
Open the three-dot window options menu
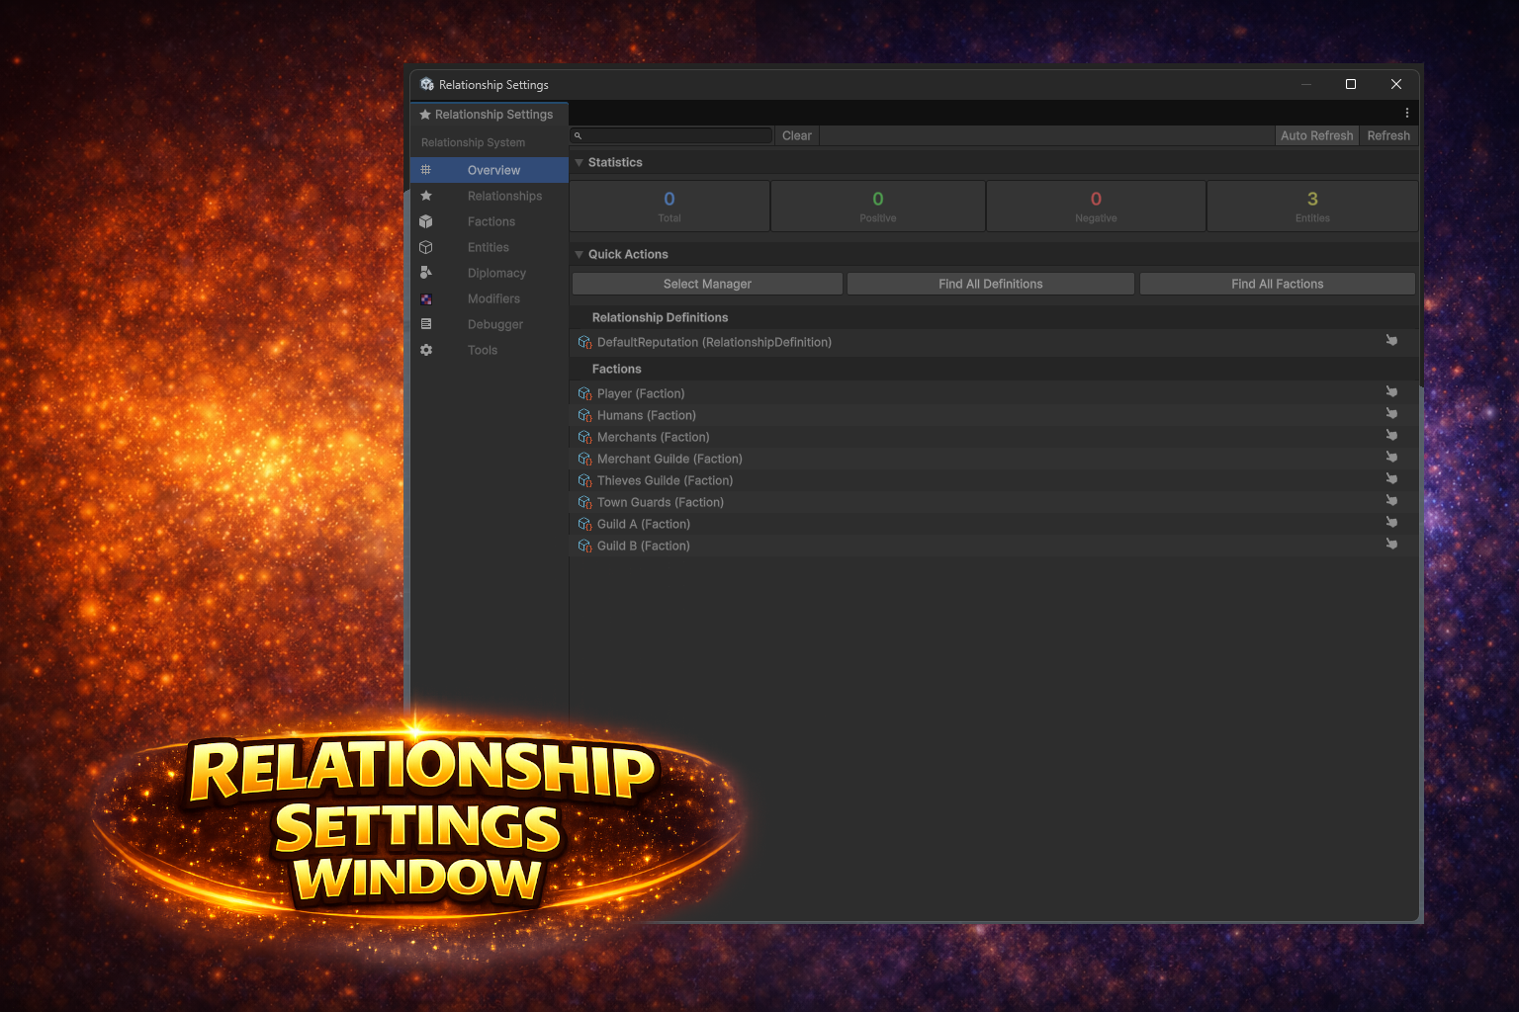click(x=1406, y=113)
